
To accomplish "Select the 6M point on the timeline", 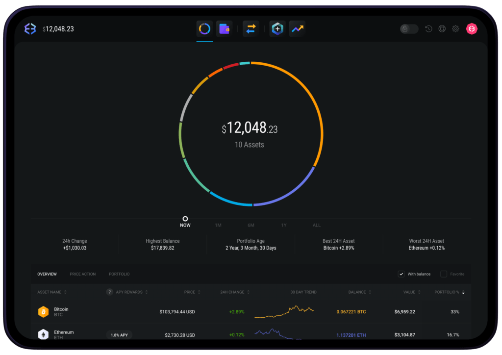I will click(x=251, y=225).
